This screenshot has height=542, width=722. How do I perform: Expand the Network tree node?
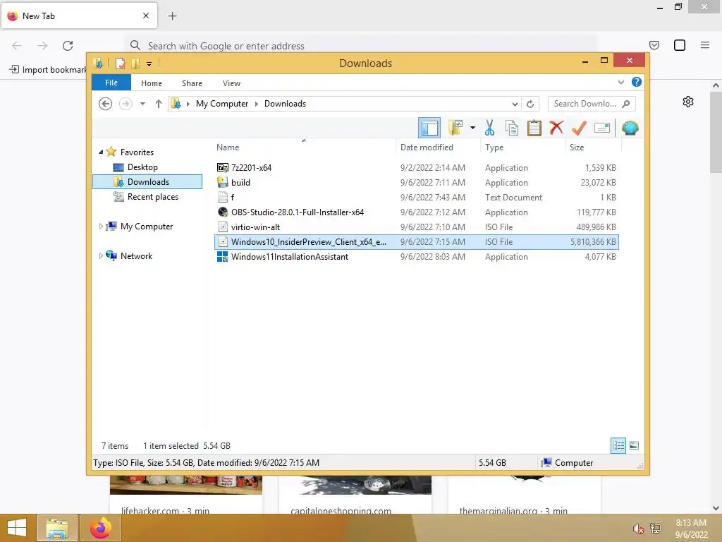click(x=101, y=255)
